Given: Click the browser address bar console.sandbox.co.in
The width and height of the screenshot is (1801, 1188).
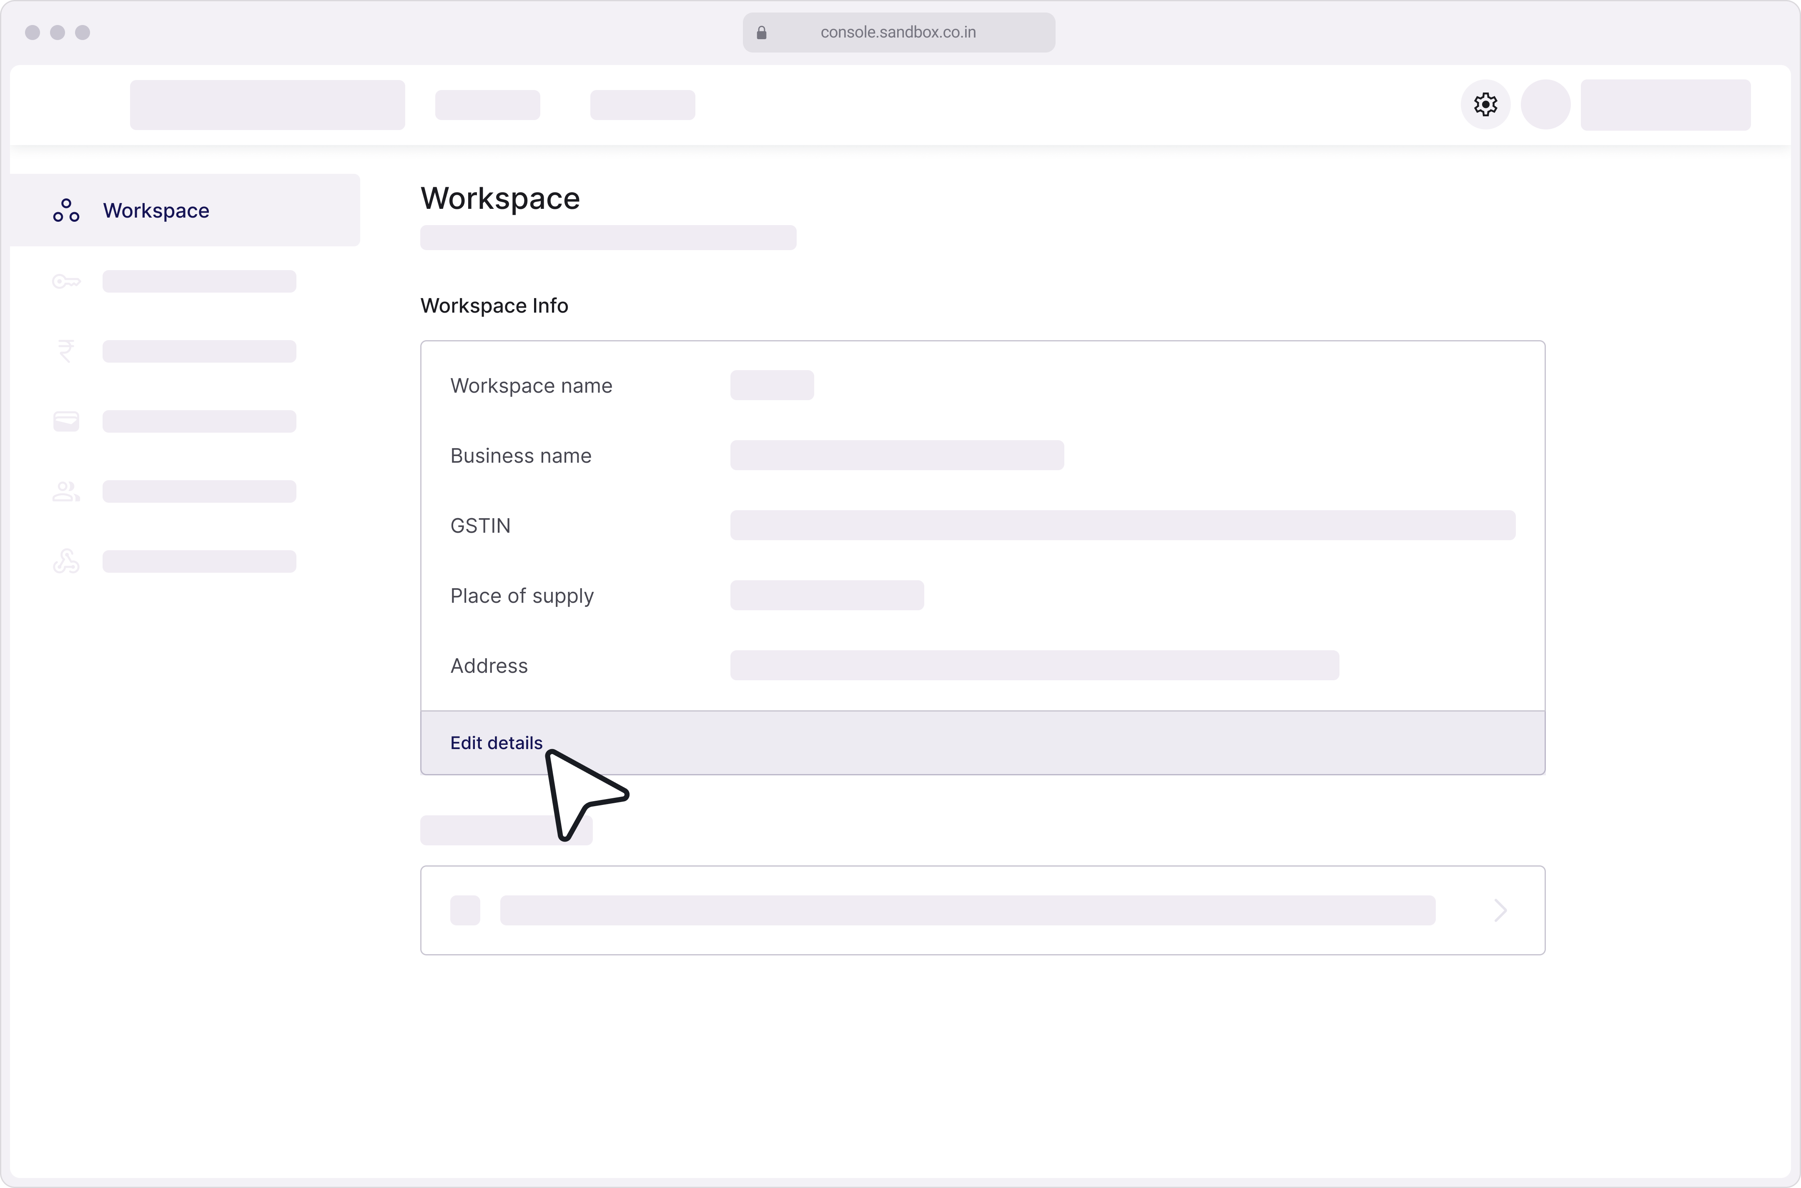Looking at the screenshot, I should click(898, 33).
